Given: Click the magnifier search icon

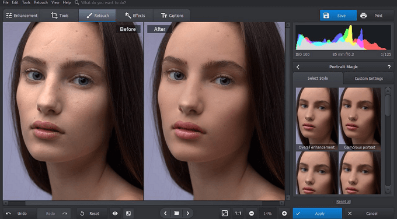Looking at the screenshot, I should coord(76,2).
